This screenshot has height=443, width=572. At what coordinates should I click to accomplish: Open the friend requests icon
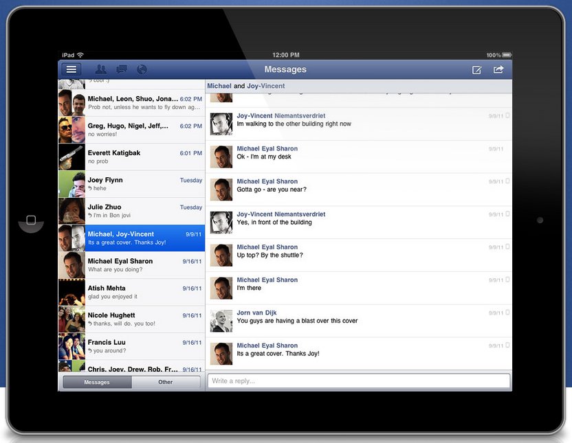(100, 69)
